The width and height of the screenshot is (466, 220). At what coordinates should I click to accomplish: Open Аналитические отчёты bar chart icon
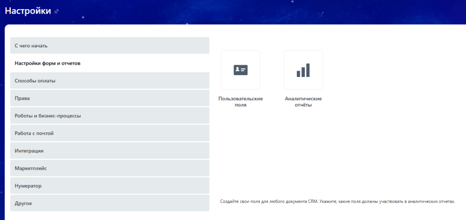point(303,70)
